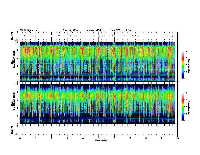Click the ch.1(V) waveform axis label

pyautogui.click(x=12, y=36)
